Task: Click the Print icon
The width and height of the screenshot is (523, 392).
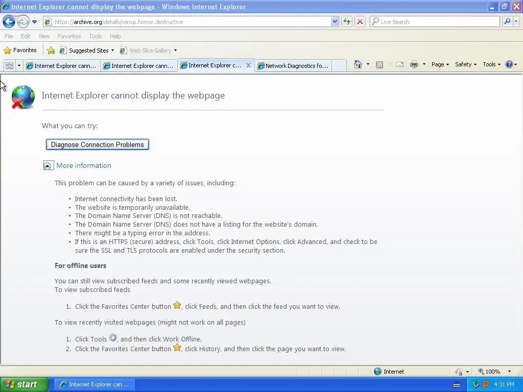Action: (414, 65)
